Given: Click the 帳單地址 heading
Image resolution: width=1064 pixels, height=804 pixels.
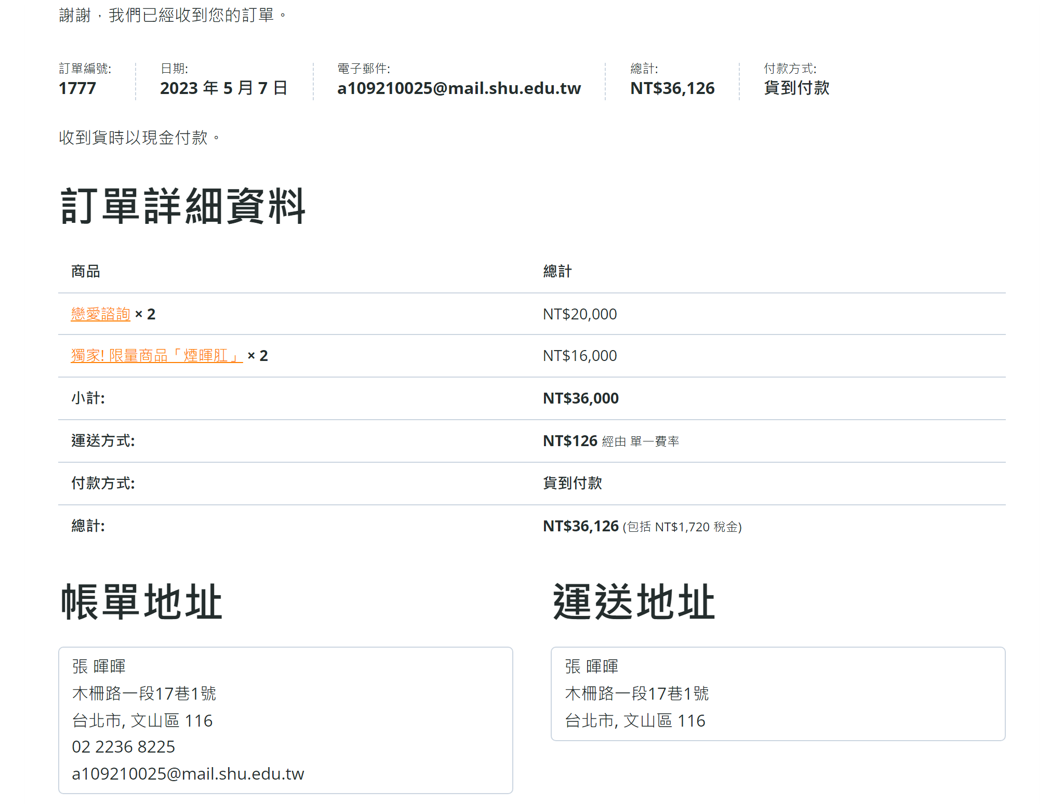Looking at the screenshot, I should [141, 602].
